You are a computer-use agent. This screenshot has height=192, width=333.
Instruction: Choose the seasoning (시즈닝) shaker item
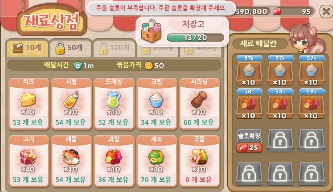[199, 103]
